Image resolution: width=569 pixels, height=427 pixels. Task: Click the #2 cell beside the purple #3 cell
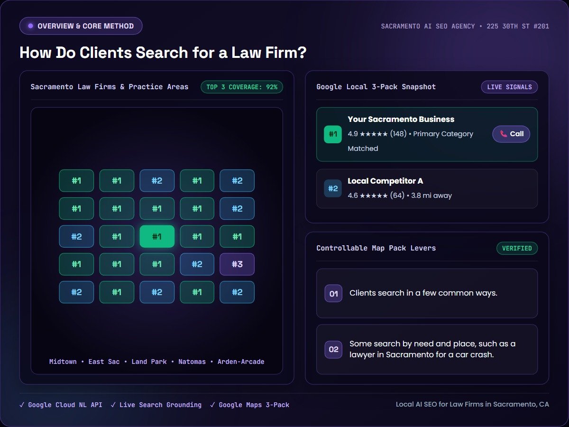(197, 264)
